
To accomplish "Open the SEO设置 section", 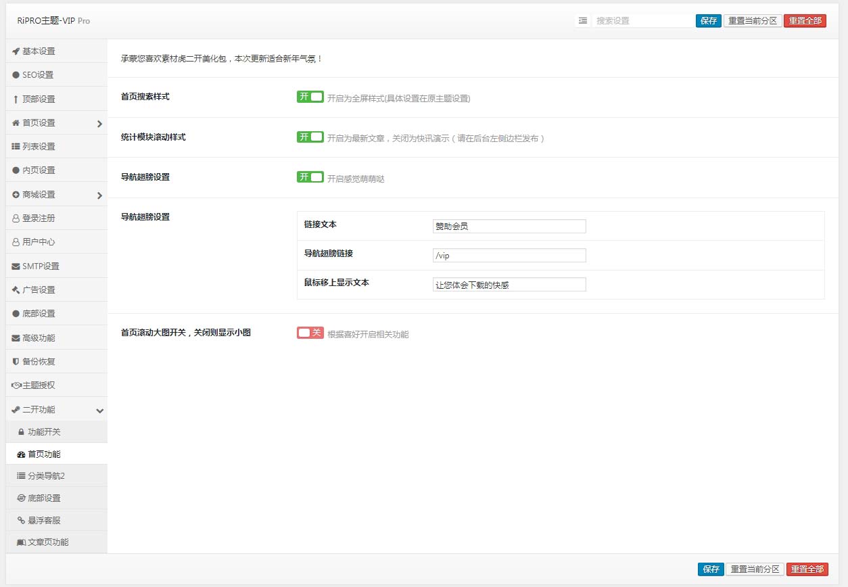I will (56, 75).
